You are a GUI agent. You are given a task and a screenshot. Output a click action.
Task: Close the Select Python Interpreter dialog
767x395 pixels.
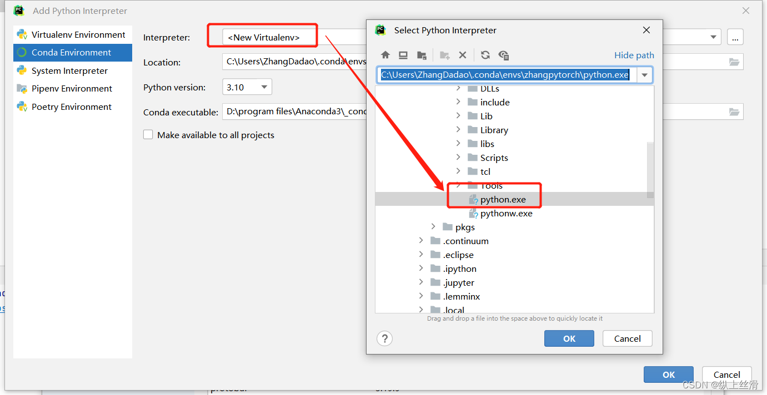(x=646, y=30)
